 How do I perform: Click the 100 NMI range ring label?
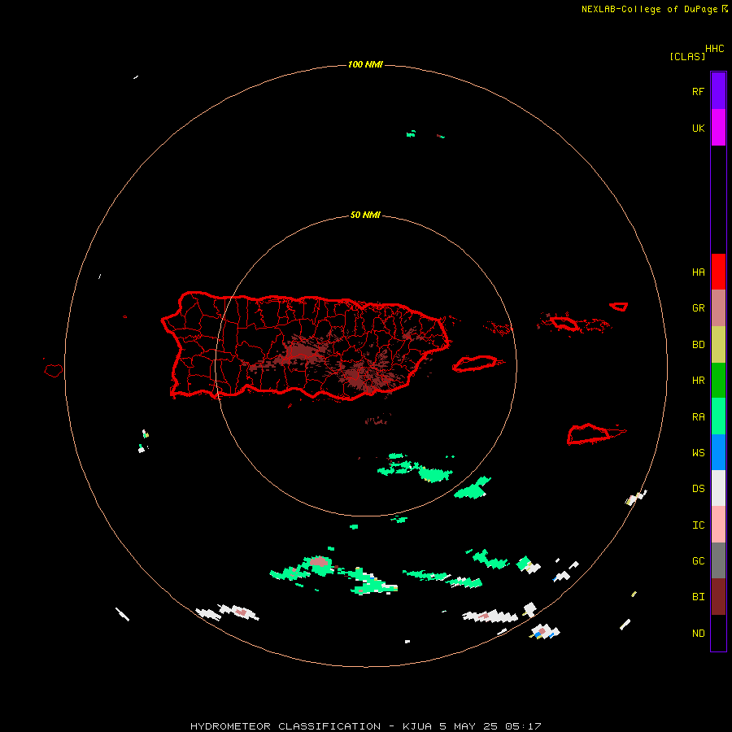[365, 64]
